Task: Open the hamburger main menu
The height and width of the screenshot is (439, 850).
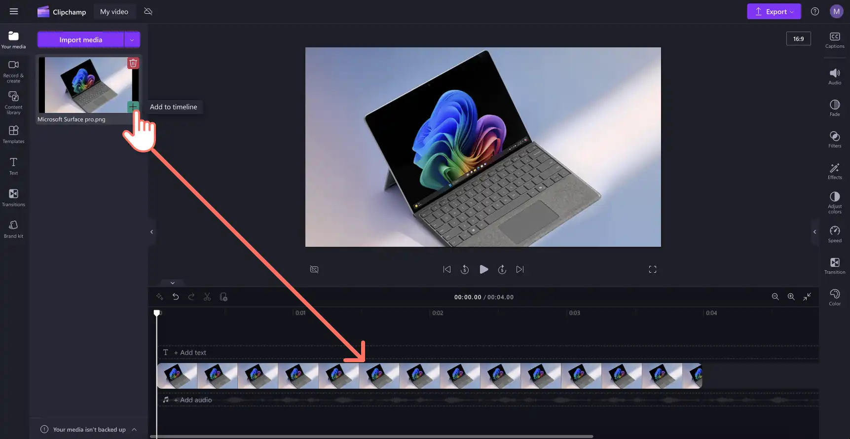Action: click(x=14, y=11)
